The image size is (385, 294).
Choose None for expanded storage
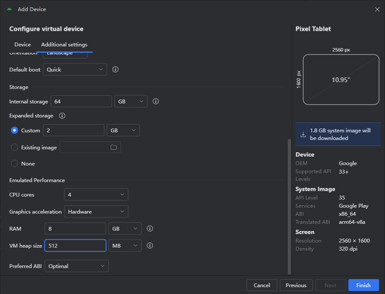[15, 164]
